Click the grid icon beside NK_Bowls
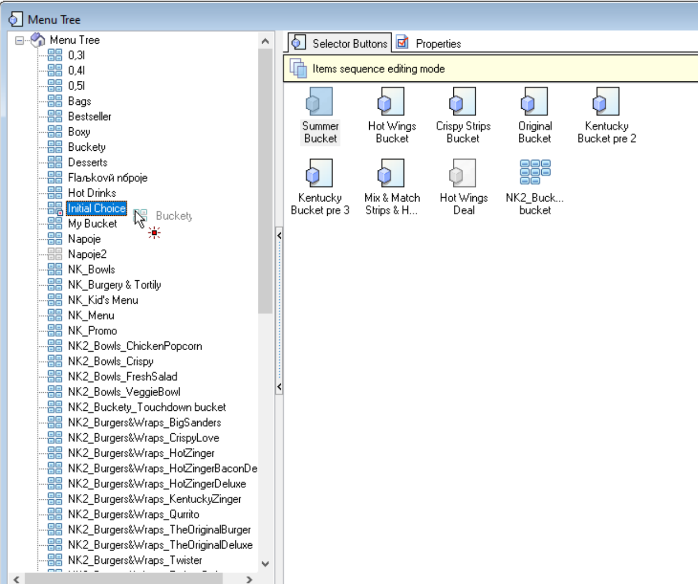The width and height of the screenshot is (698, 584). pyautogui.click(x=55, y=269)
